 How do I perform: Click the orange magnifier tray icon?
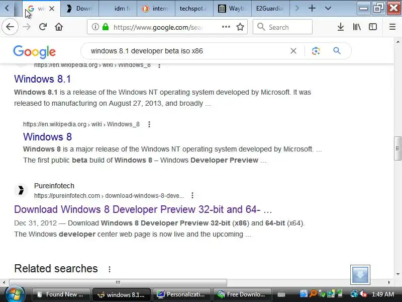click(x=313, y=293)
